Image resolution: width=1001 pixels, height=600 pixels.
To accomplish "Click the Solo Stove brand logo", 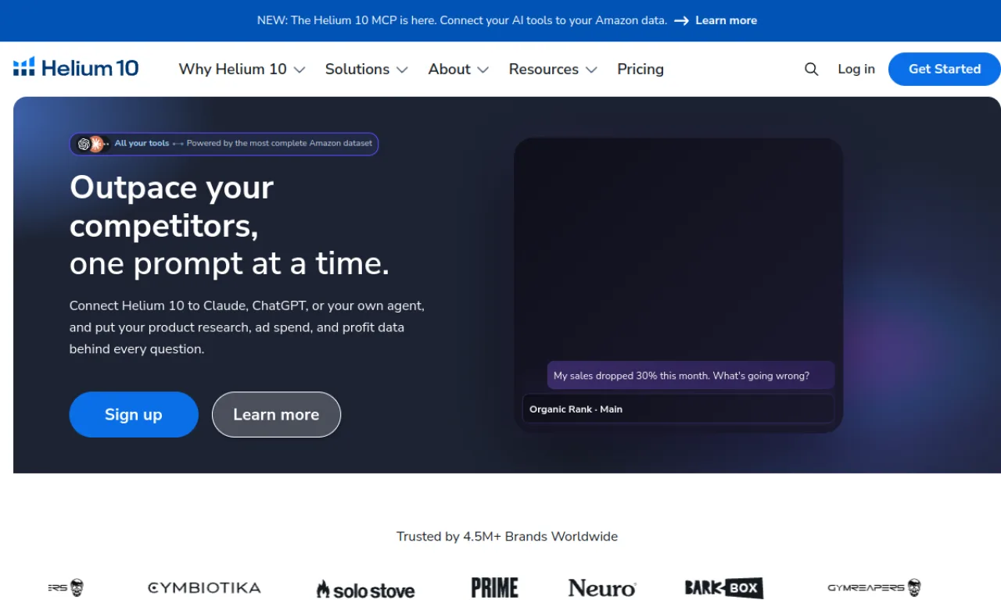I will (x=365, y=589).
